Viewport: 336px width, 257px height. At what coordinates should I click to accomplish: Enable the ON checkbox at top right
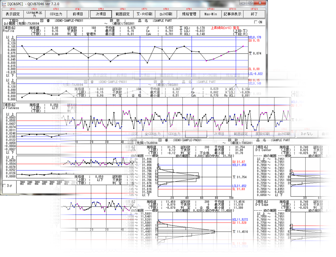256,22
